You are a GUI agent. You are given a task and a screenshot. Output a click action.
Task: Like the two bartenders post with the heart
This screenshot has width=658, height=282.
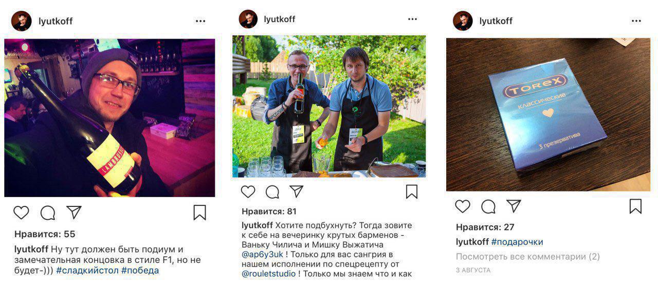248,191
